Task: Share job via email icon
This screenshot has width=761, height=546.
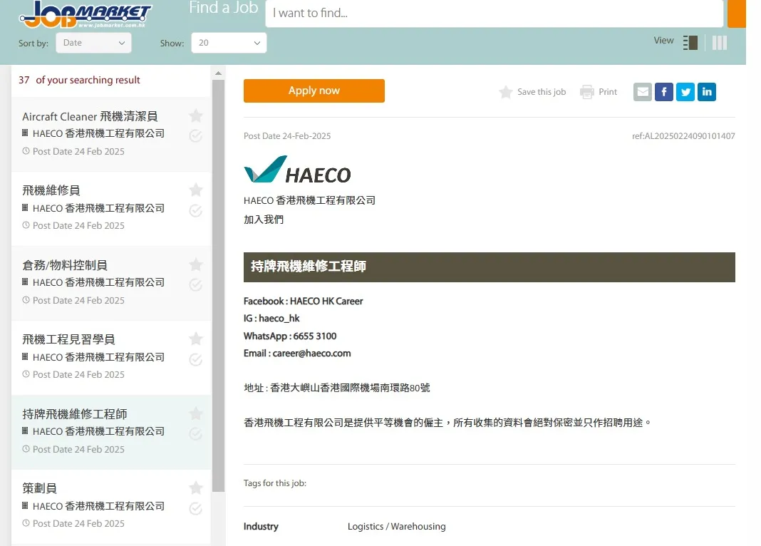Action: pyautogui.click(x=643, y=92)
